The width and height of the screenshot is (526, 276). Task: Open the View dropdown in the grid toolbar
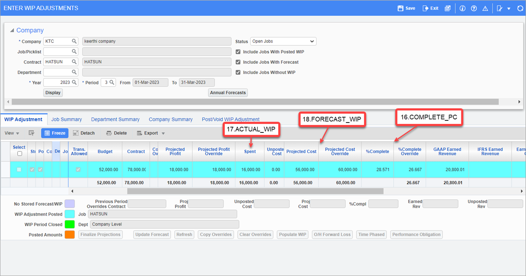click(12, 133)
